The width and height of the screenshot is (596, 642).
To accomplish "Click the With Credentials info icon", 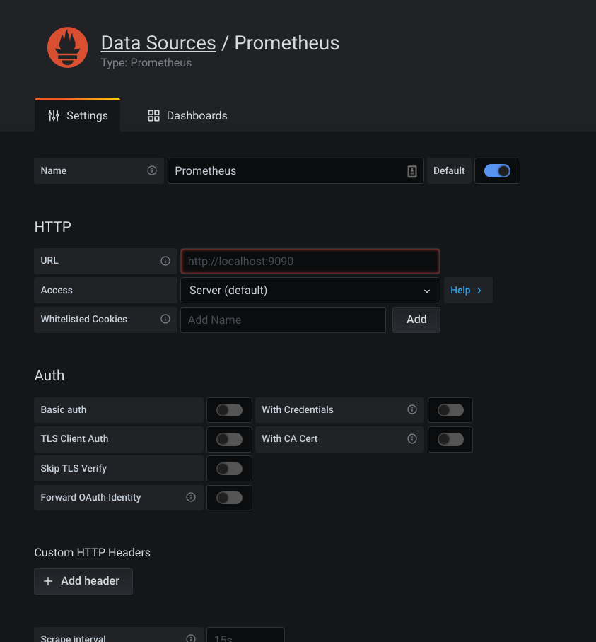I will point(412,409).
